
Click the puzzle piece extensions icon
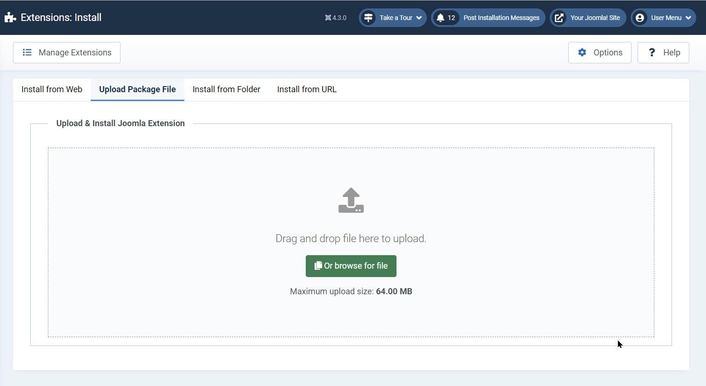pyautogui.click(x=10, y=18)
